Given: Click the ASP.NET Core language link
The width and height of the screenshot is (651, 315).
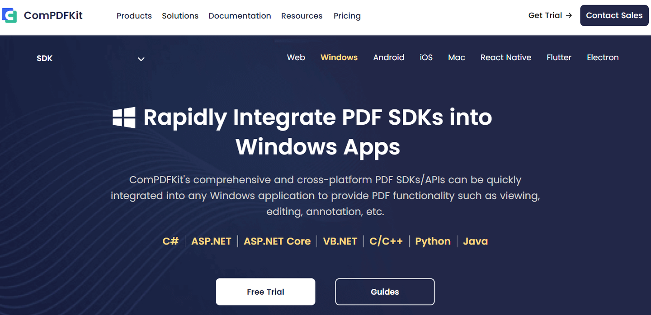Looking at the screenshot, I should point(277,241).
